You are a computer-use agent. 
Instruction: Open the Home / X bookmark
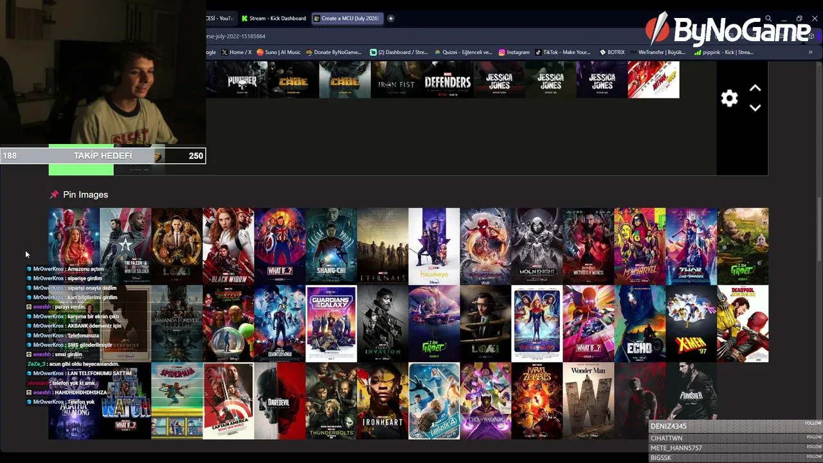pyautogui.click(x=236, y=52)
